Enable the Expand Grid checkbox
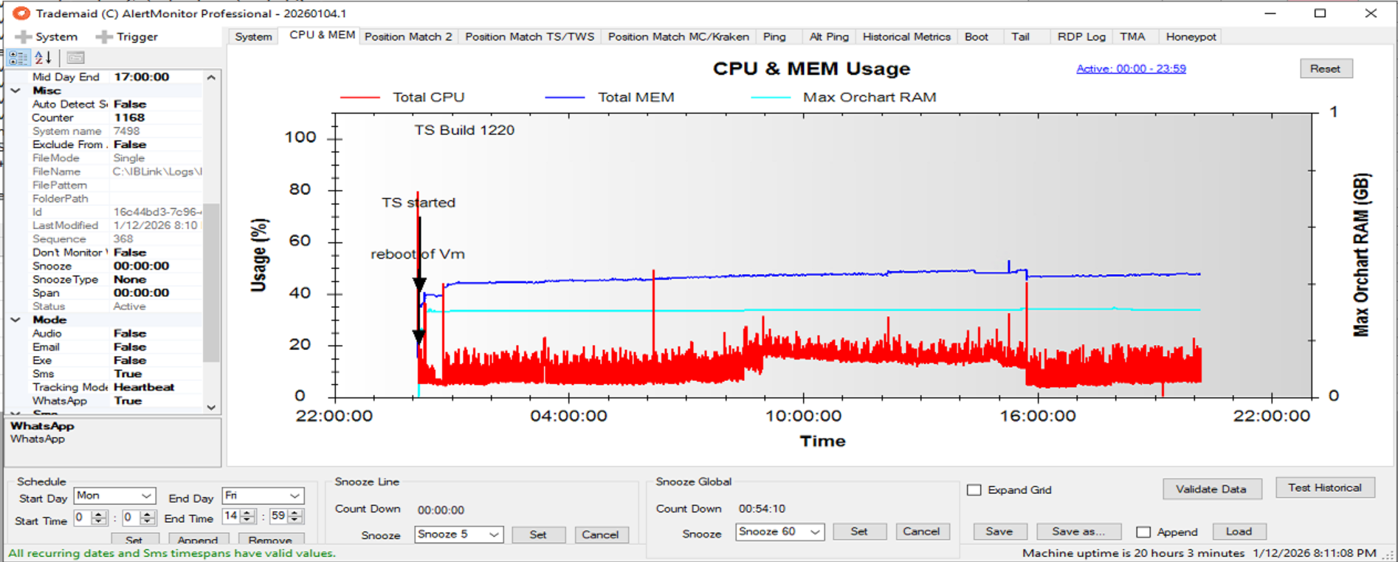 974,490
